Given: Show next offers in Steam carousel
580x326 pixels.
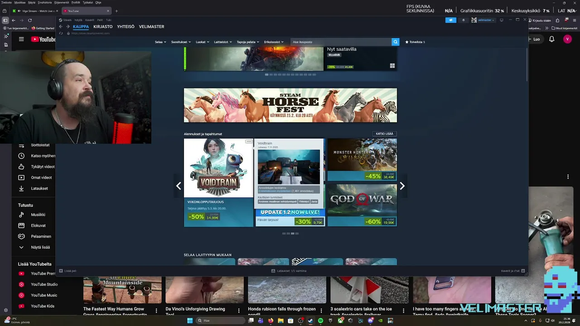Looking at the screenshot, I should tap(402, 186).
